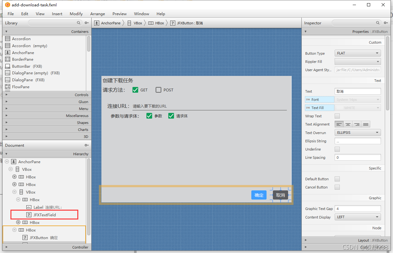This screenshot has height=253, width=393.
Task: Click the Ellipsis String input field
Action: [358, 141]
